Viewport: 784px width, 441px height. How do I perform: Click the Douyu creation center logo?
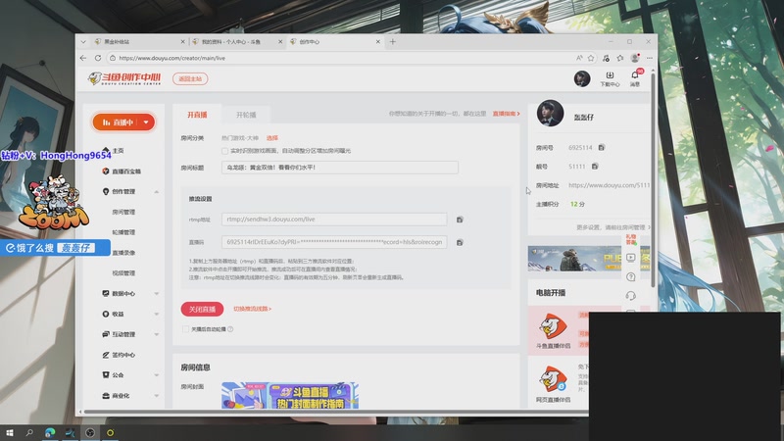[124, 78]
